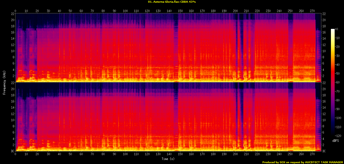Click the title '01. Aeterna Gloria.flac: CDDA 43%'
The image size is (344, 164).
[x=172, y=2]
